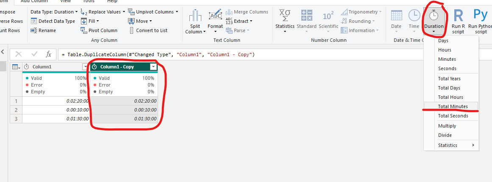492x182 pixels.
Task: Open the Duration dropdown button
Action: [x=434, y=21]
